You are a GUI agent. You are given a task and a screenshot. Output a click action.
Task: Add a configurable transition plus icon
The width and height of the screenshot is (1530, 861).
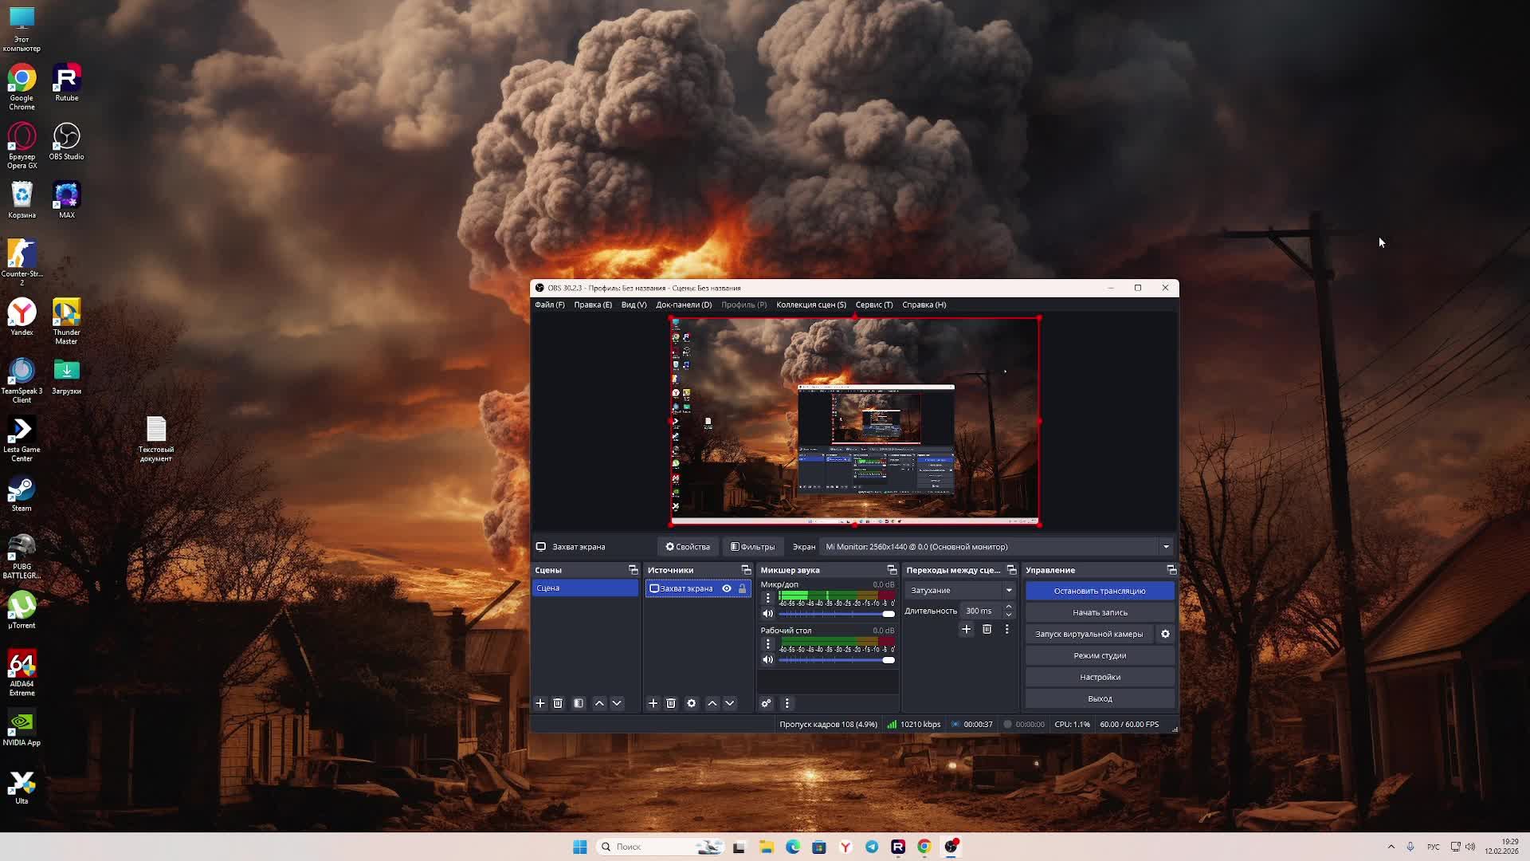tap(966, 629)
